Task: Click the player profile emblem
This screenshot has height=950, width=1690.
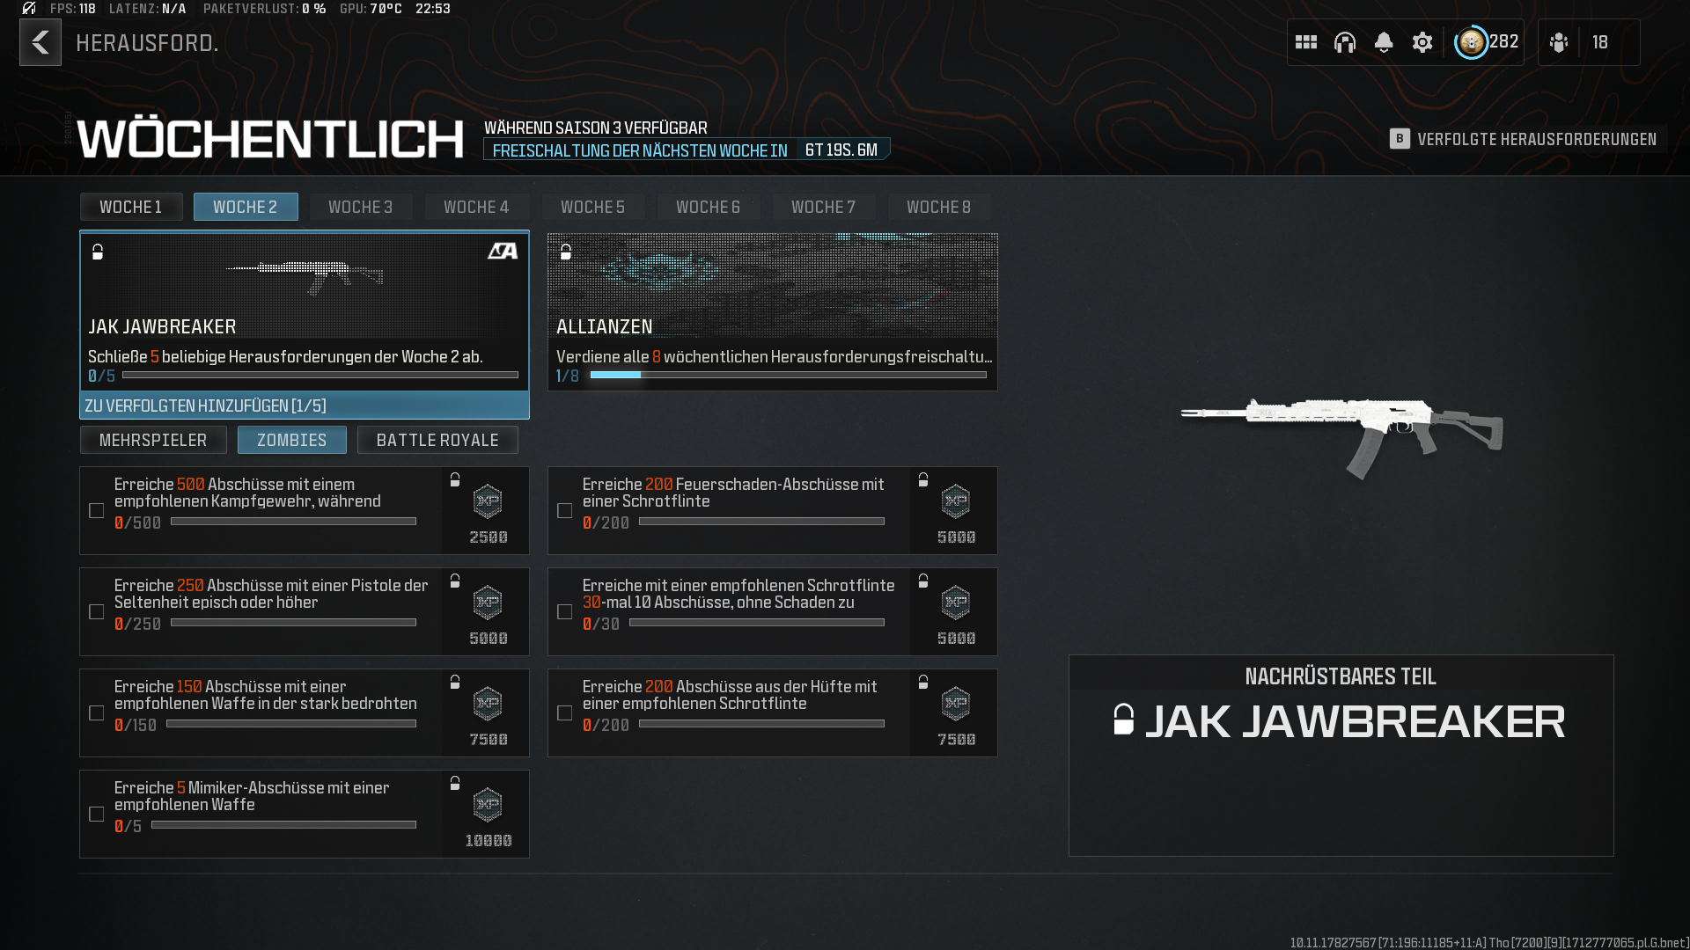Action: [1471, 42]
